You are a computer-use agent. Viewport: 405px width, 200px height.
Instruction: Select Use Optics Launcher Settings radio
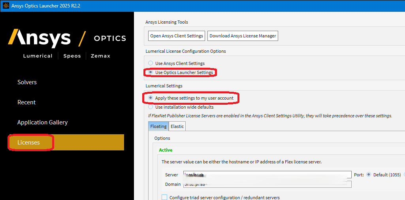pyautogui.click(x=150, y=72)
